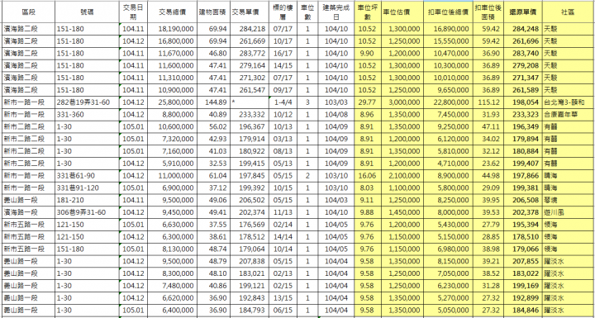The height and width of the screenshot is (318, 595).
Task: Click the total price cell 11,670,000
Action: (172, 53)
